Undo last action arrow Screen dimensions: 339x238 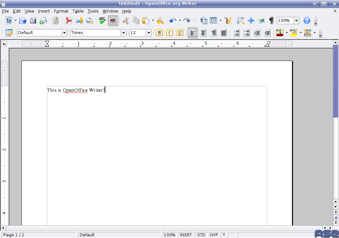coord(173,21)
